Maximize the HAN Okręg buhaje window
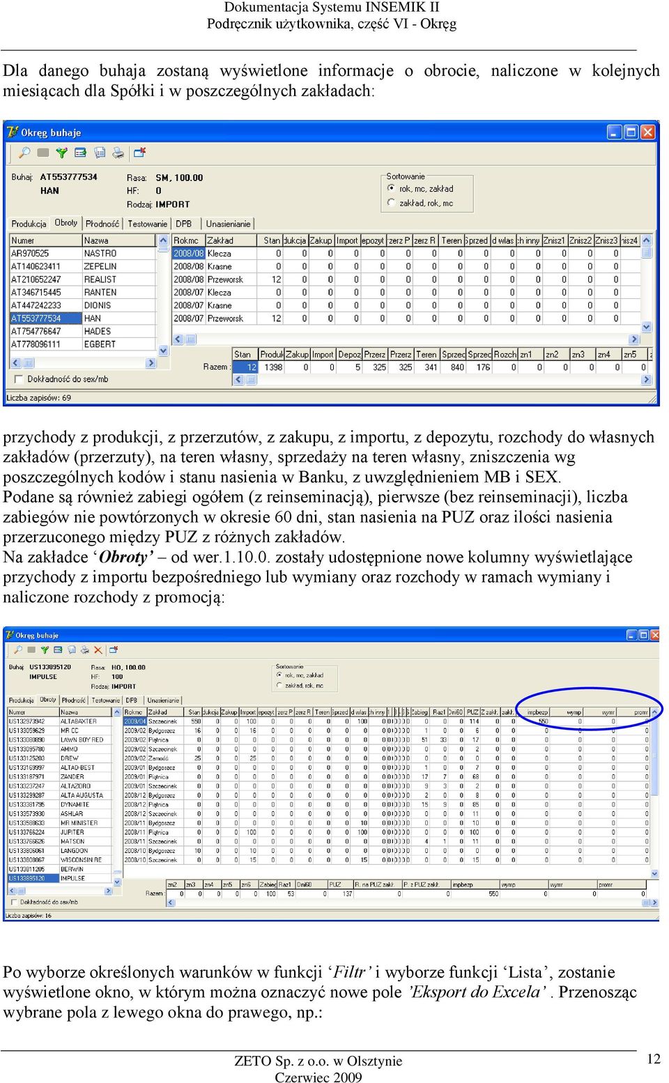 (x=631, y=132)
